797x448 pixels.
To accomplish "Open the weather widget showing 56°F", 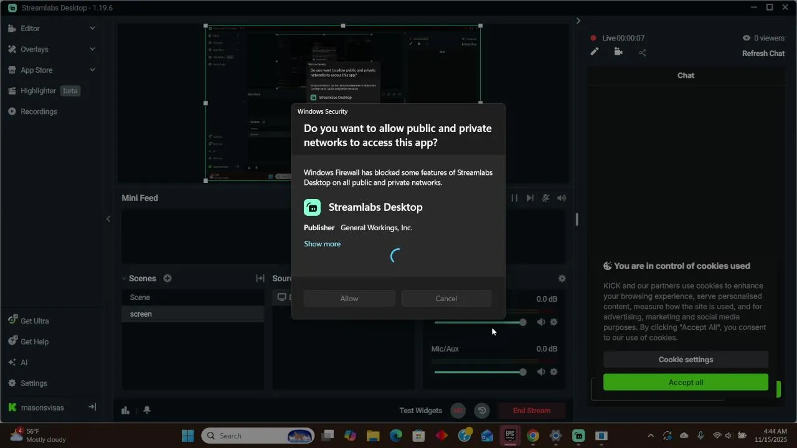I will tap(39, 436).
